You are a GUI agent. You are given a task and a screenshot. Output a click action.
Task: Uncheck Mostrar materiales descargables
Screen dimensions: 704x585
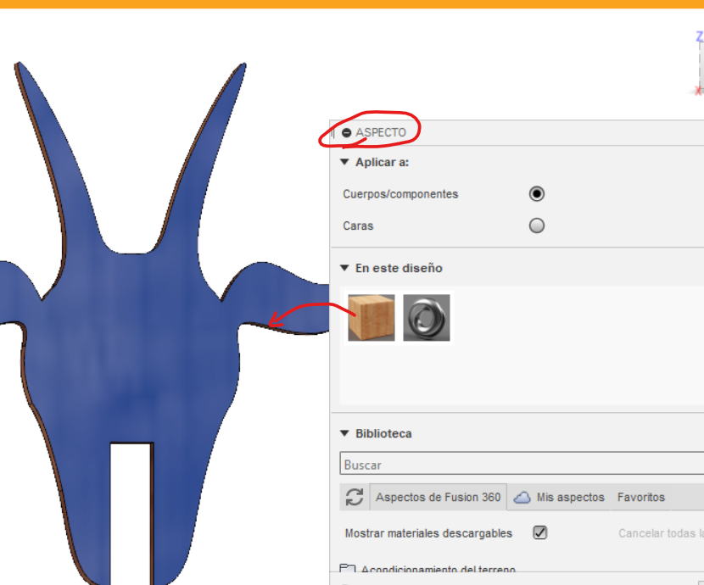(539, 532)
